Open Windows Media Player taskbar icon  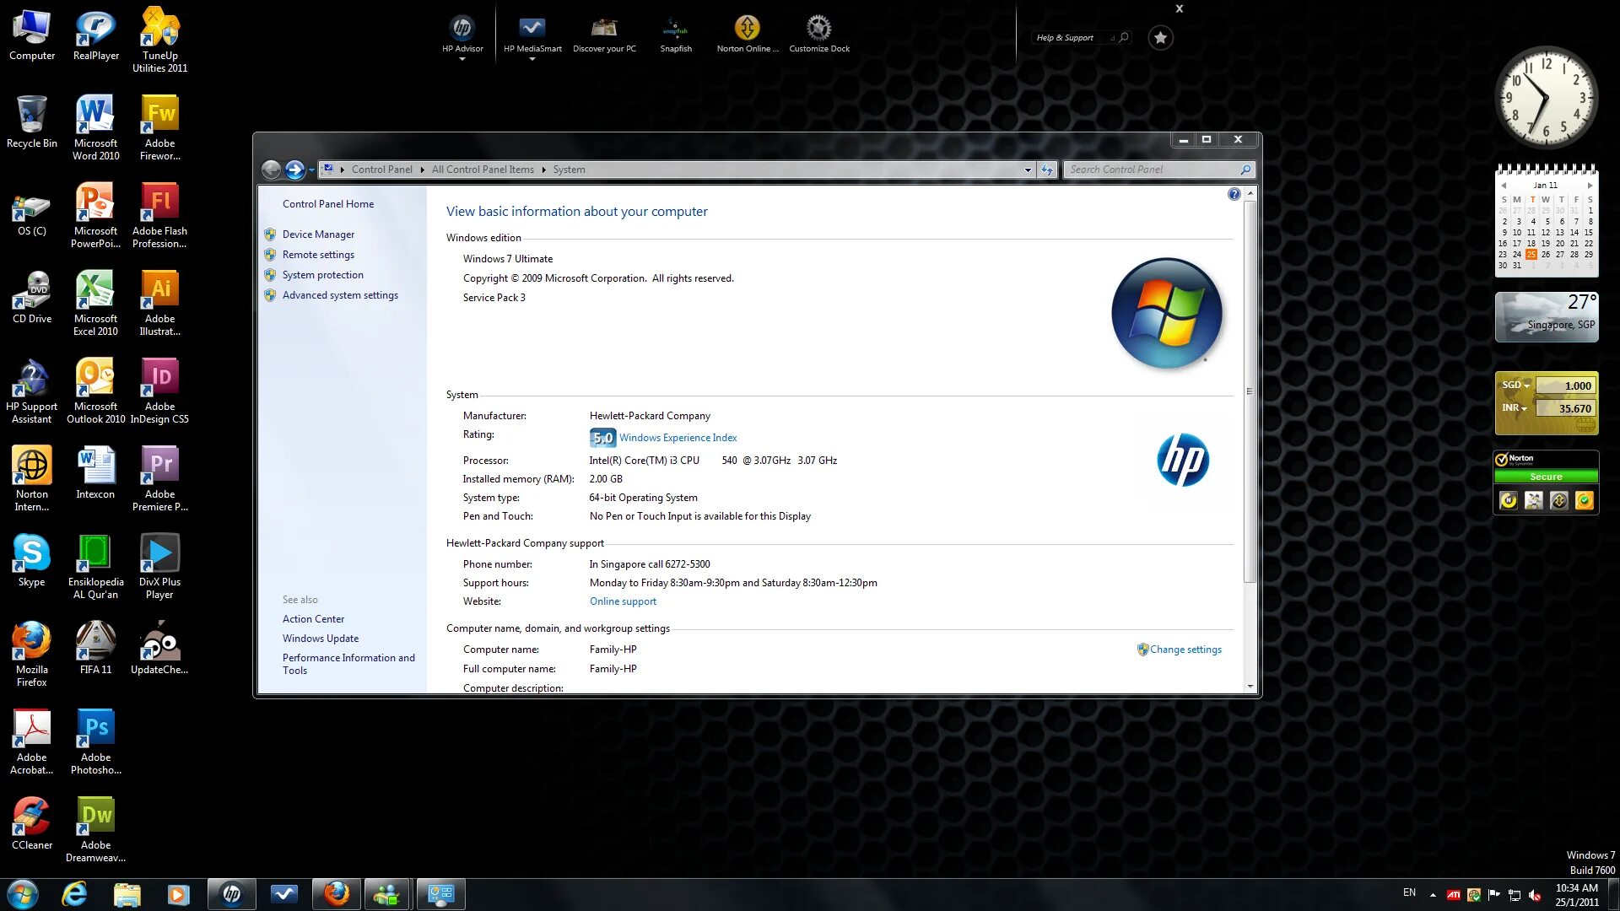(178, 894)
